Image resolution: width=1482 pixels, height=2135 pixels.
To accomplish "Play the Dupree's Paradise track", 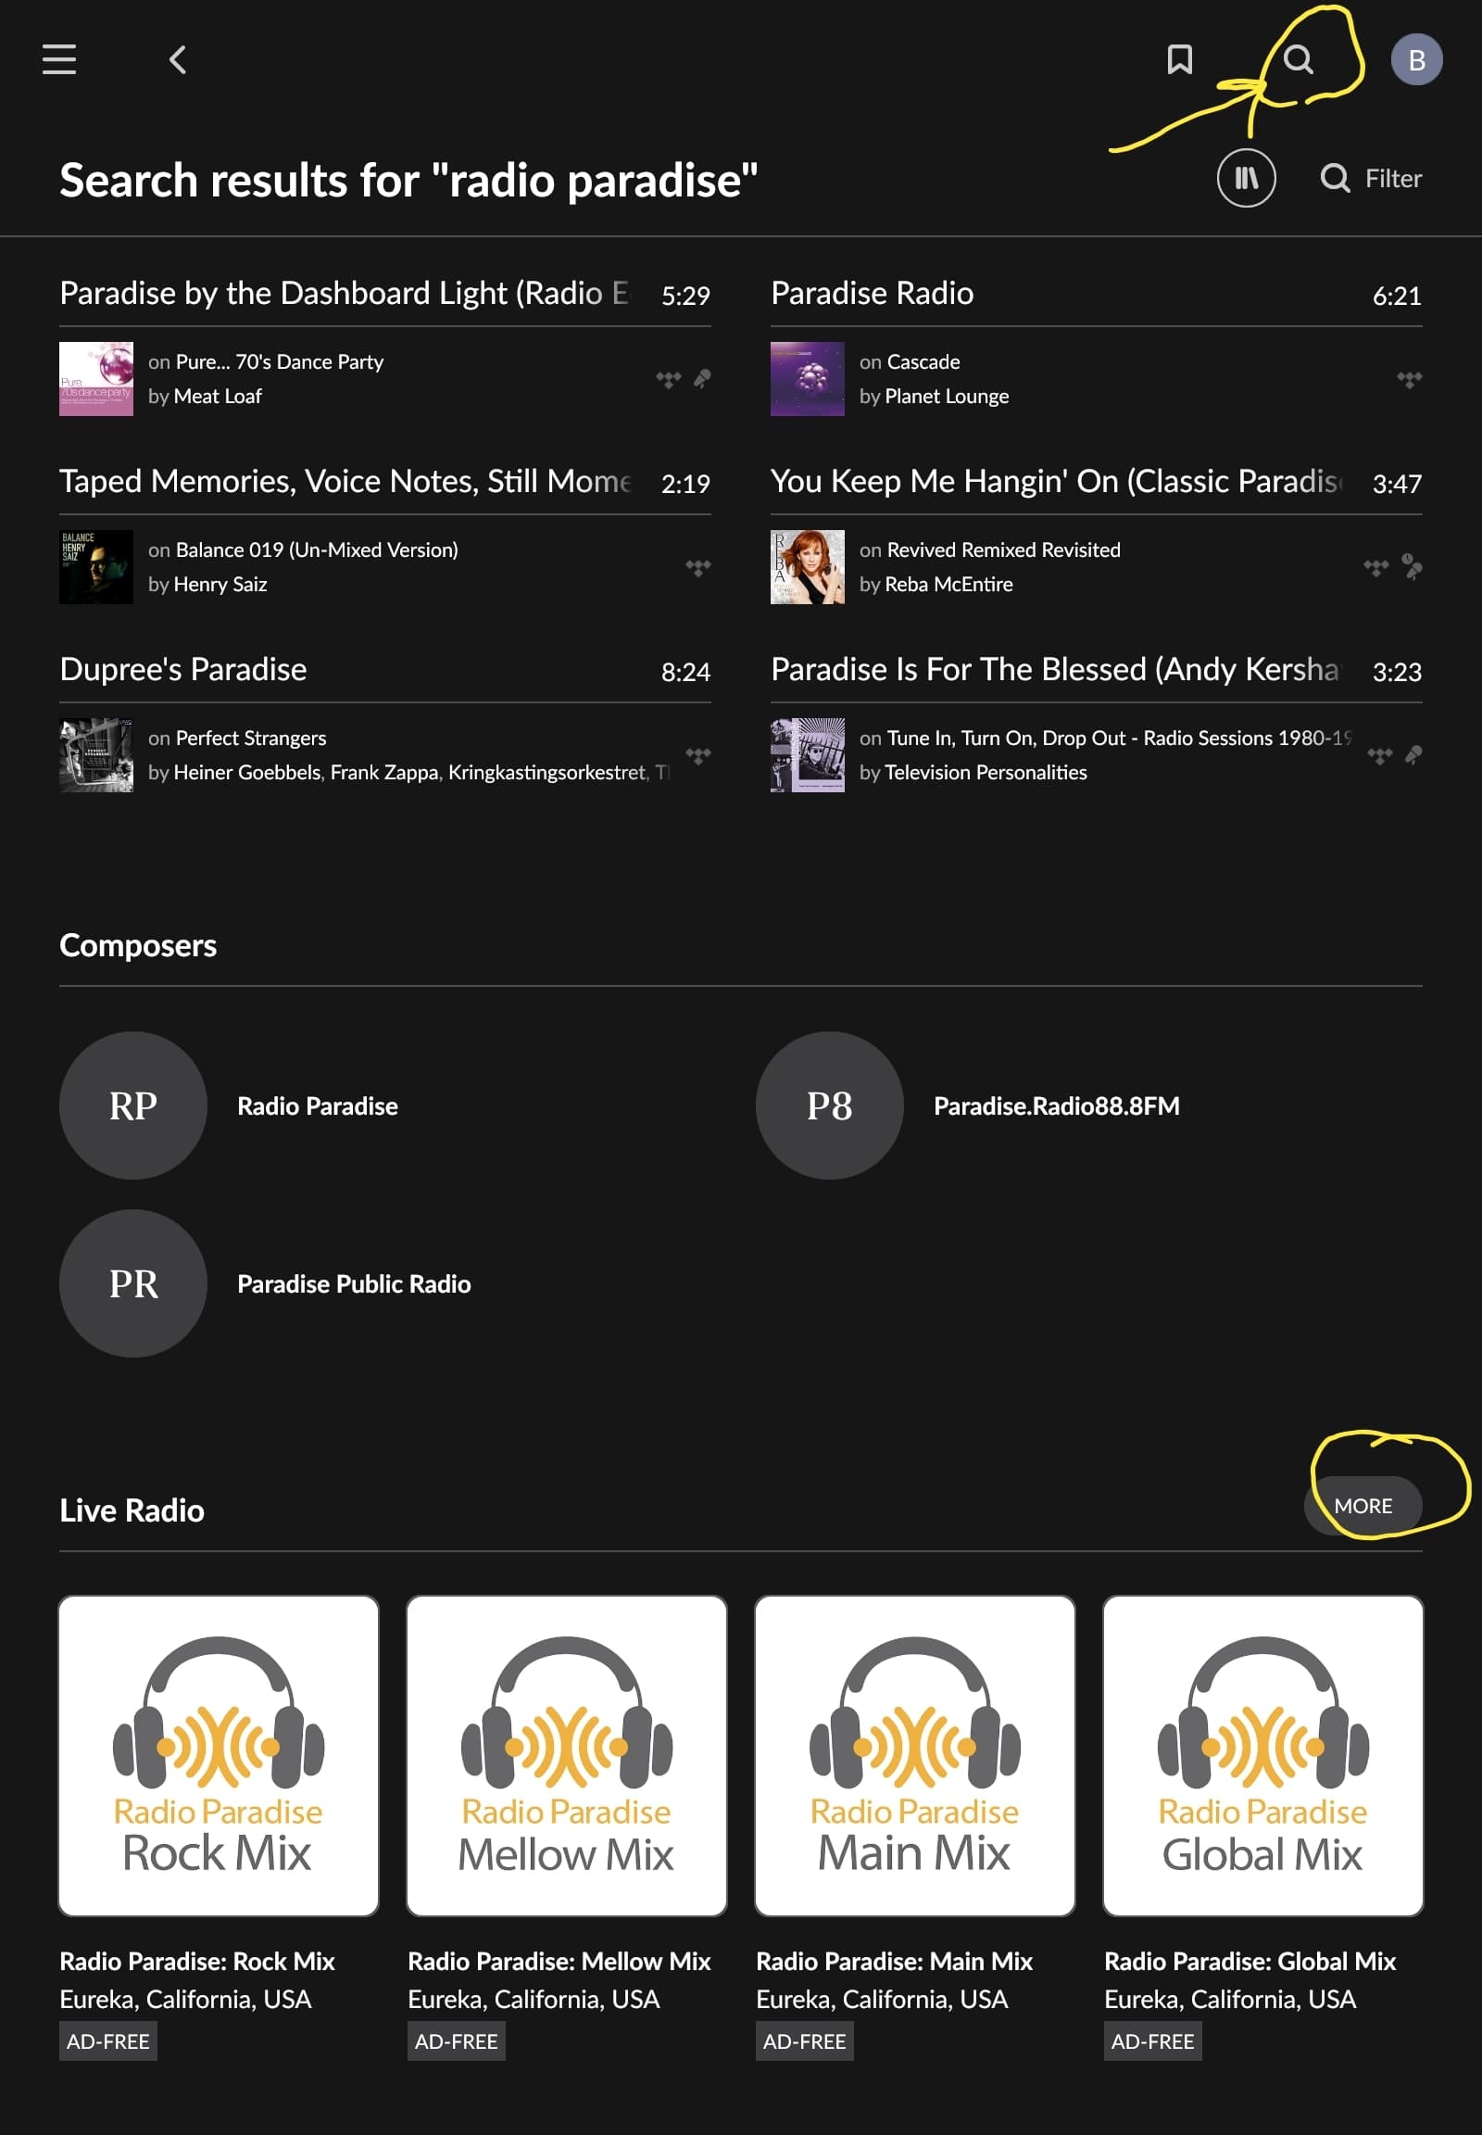I will (x=182, y=670).
